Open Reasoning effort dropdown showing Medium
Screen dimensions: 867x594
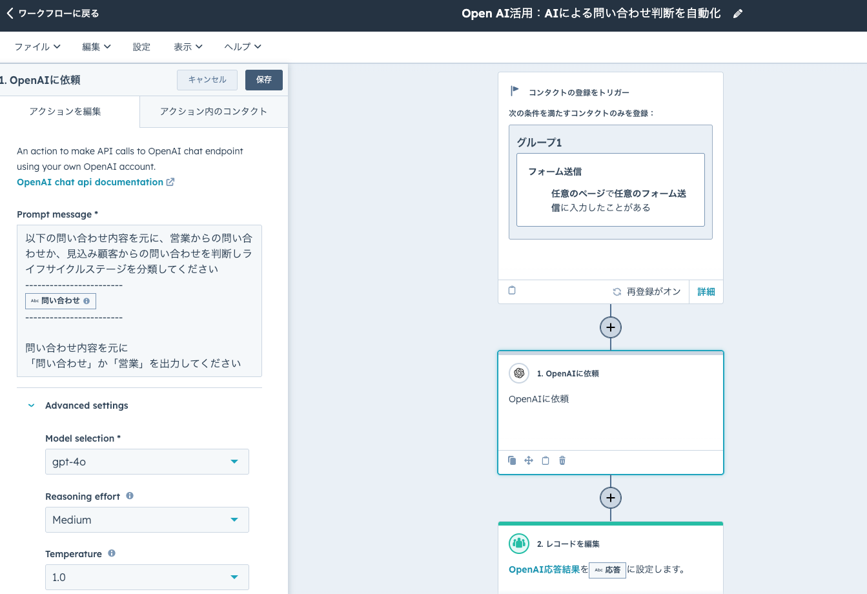pos(147,520)
